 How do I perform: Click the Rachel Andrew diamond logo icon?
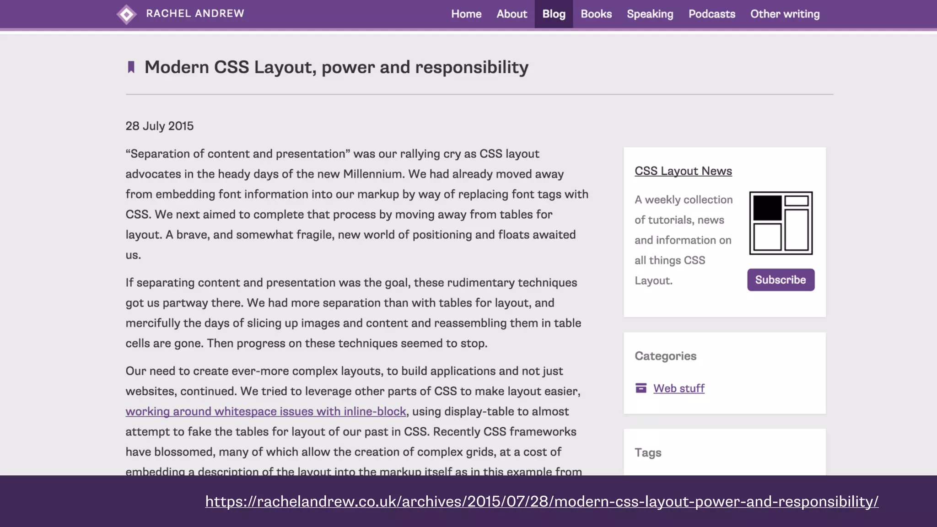pos(126,14)
